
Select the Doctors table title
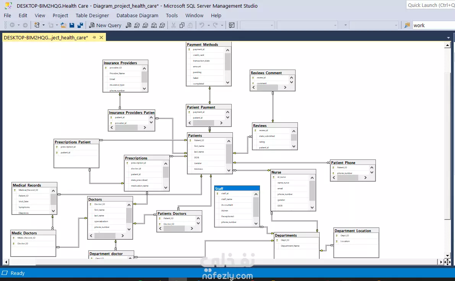95,200
